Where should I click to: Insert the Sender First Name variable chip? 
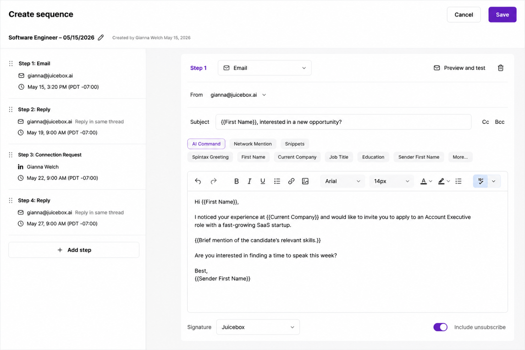419,157
